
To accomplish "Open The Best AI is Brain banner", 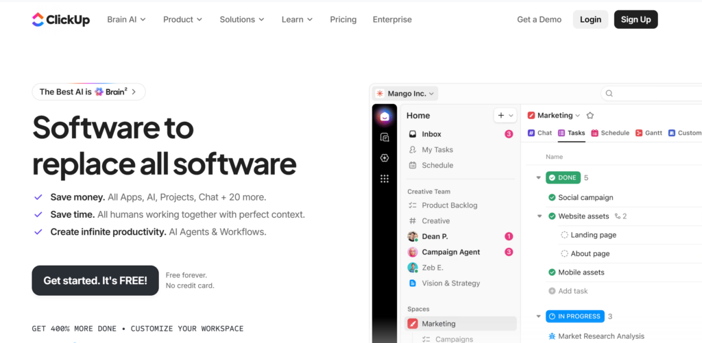I will click(88, 92).
